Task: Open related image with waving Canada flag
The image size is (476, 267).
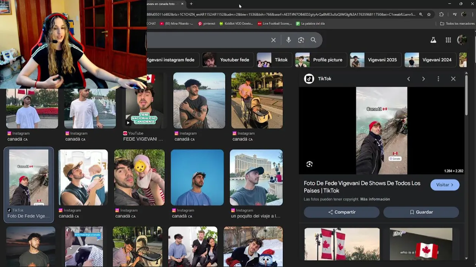Action: tap(421, 244)
